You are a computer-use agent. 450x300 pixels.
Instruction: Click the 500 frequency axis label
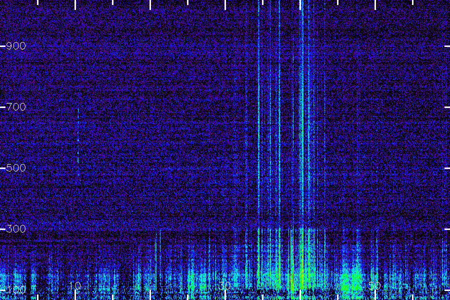(x=16, y=168)
